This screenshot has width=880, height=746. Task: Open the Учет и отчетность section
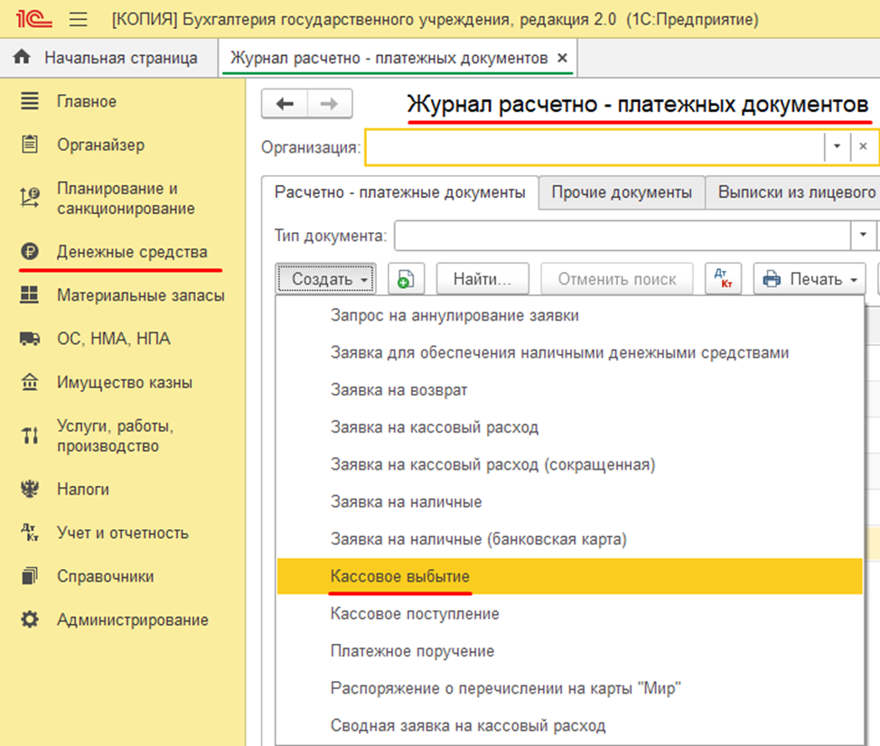coord(123,533)
